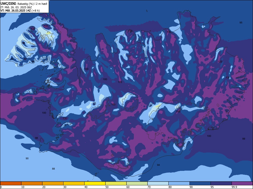
Task: Click the "60" legend scale label
Action: [128, 187]
